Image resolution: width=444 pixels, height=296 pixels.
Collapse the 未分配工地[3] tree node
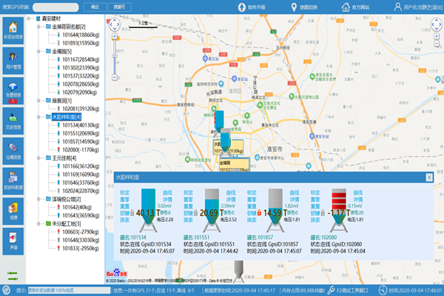point(38,223)
